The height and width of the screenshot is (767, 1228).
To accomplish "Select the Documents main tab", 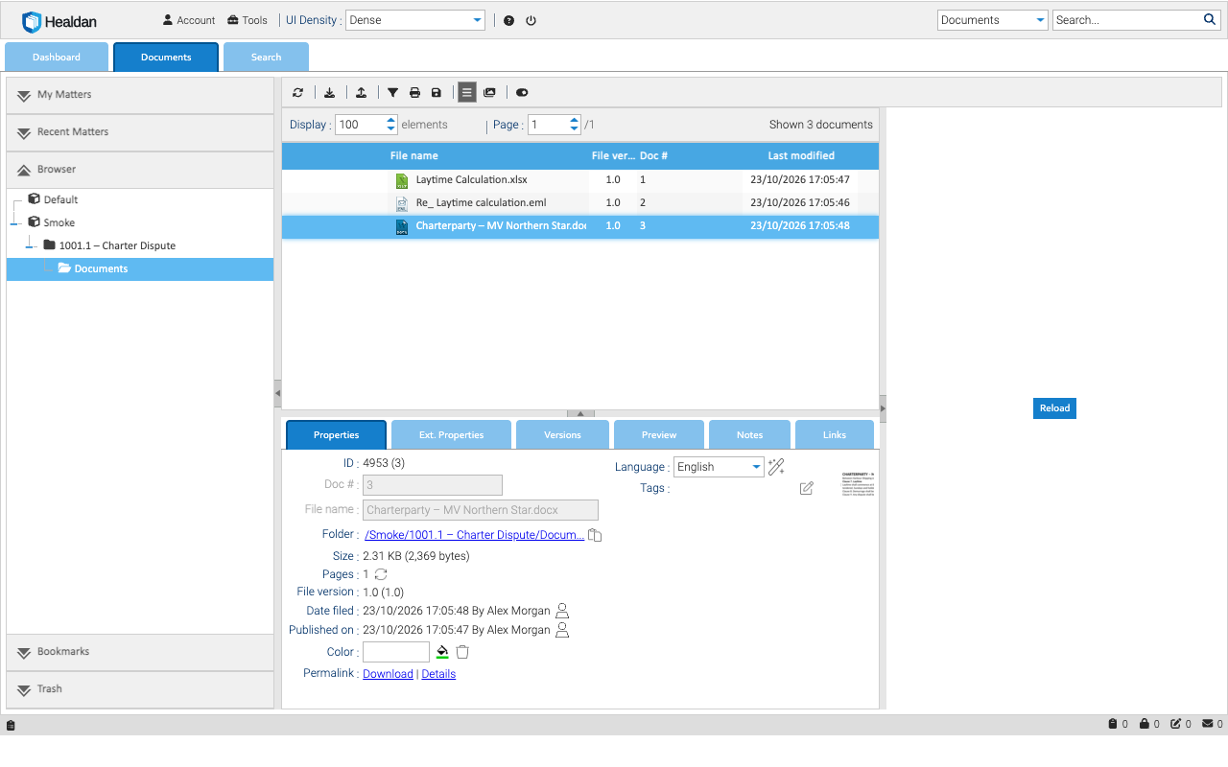I will coord(166,58).
